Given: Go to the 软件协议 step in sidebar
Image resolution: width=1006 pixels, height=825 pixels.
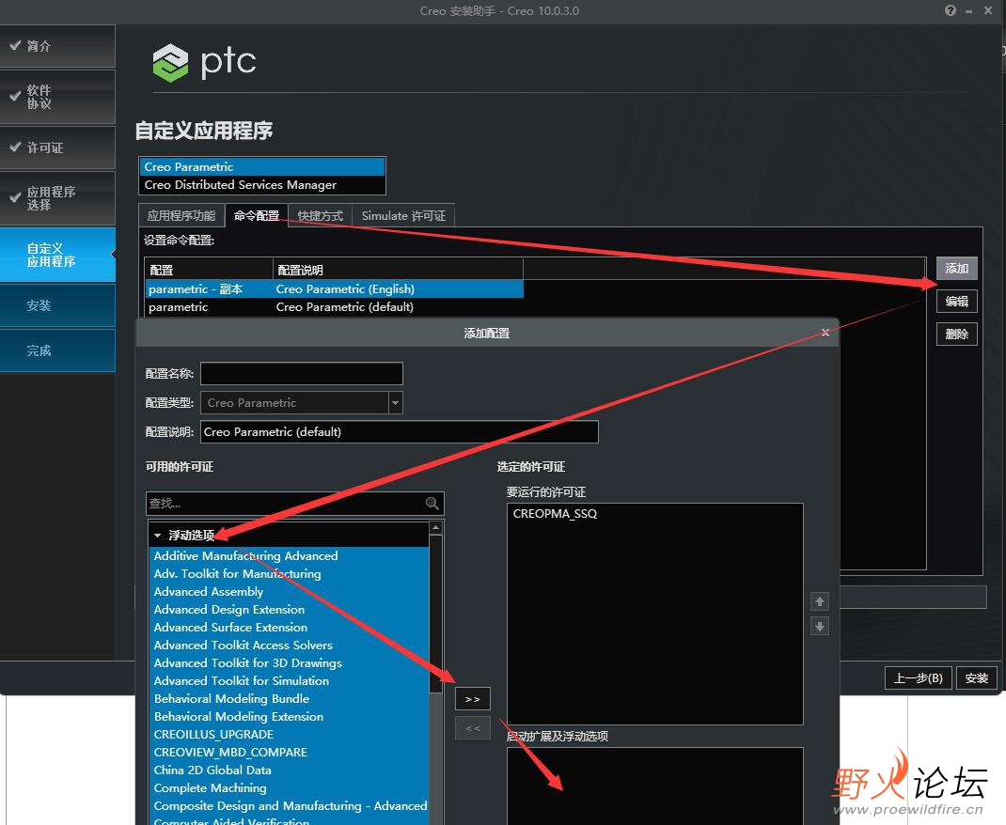Looking at the screenshot, I should coord(57,97).
